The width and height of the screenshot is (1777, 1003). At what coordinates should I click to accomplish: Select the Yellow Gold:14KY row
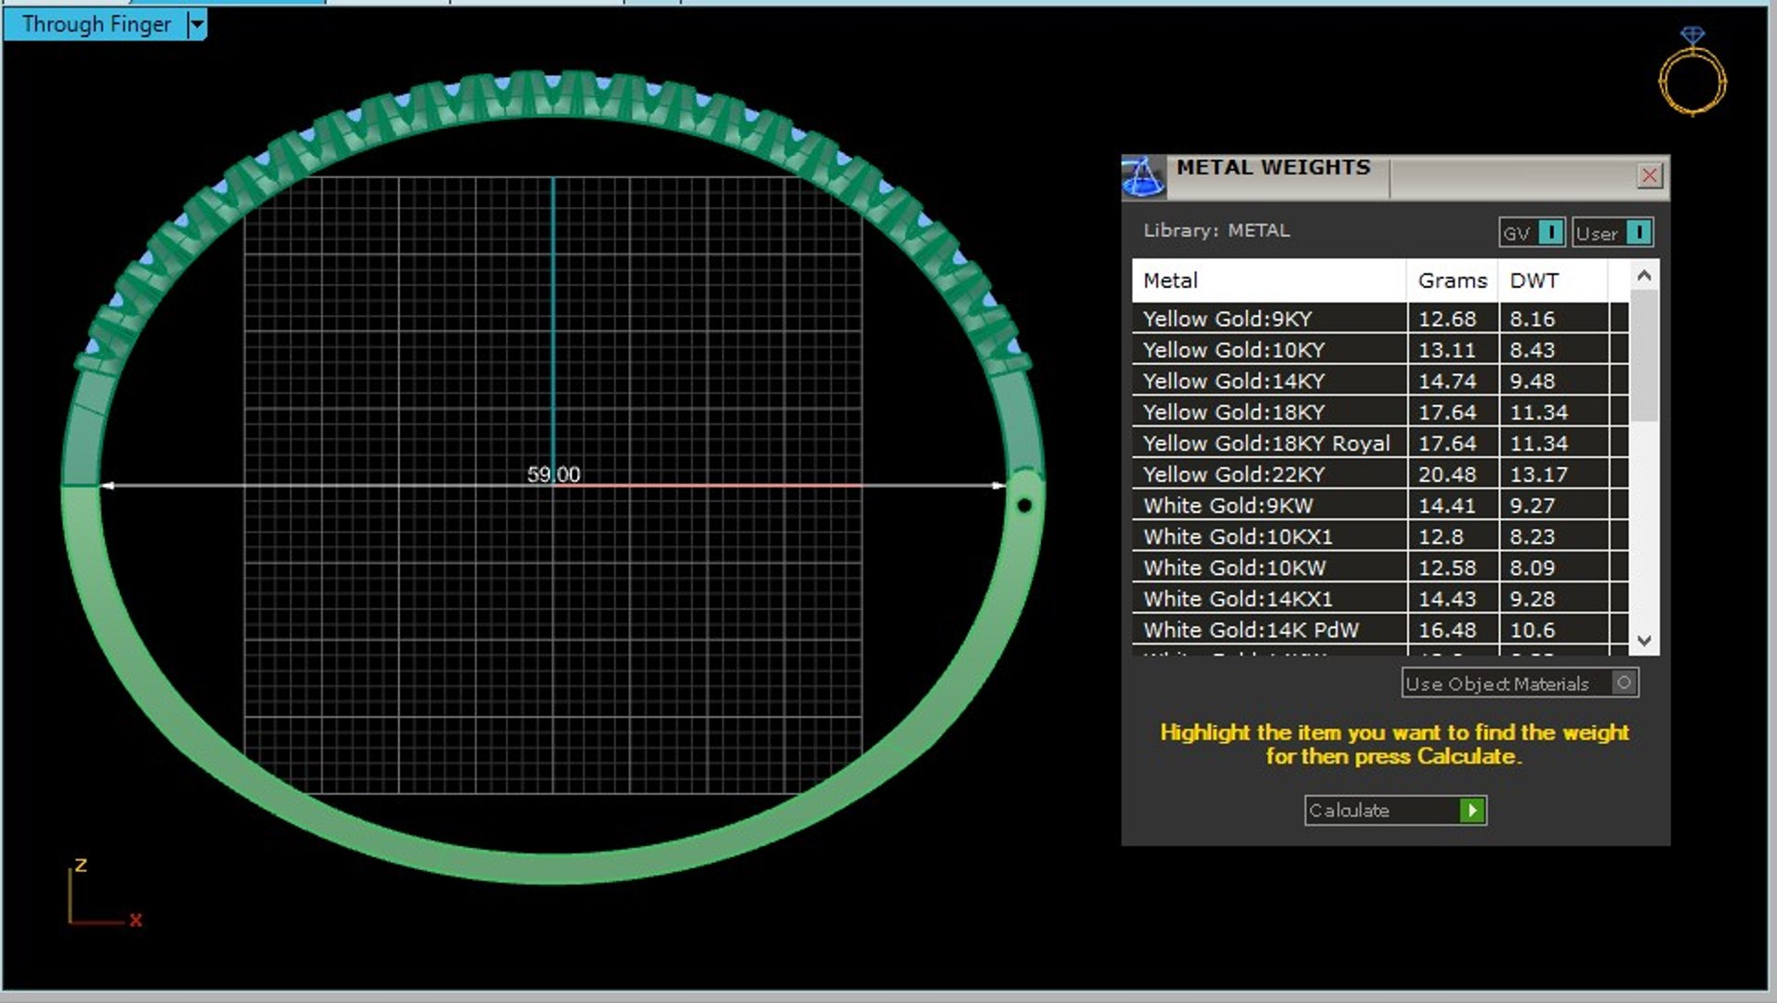pos(1379,381)
